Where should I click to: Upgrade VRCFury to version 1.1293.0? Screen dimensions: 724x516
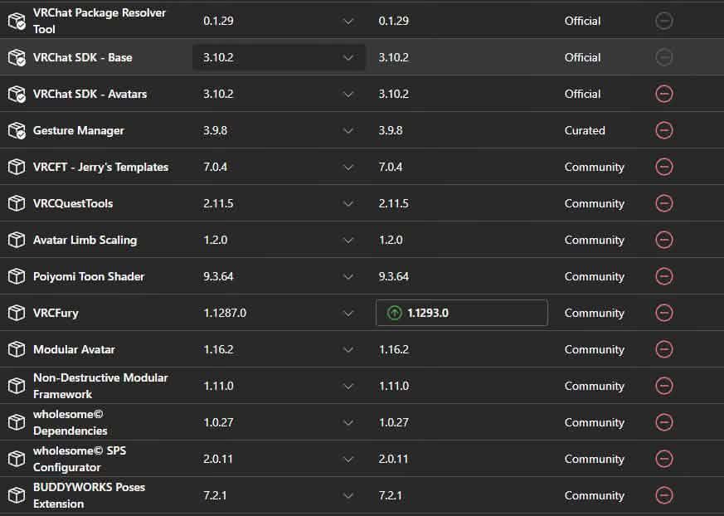pyautogui.click(x=462, y=313)
